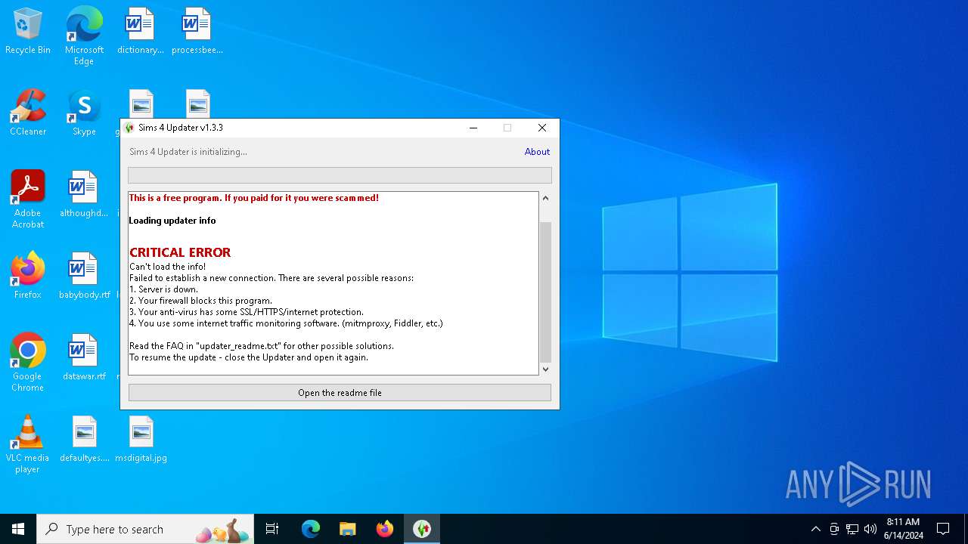Close the Sims 4 Updater window
Image resolution: width=968 pixels, height=544 pixels.
pyautogui.click(x=542, y=128)
